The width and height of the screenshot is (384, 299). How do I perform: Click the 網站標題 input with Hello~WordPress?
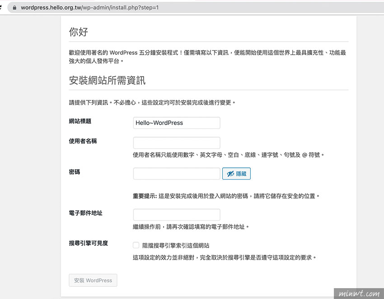[x=177, y=123]
